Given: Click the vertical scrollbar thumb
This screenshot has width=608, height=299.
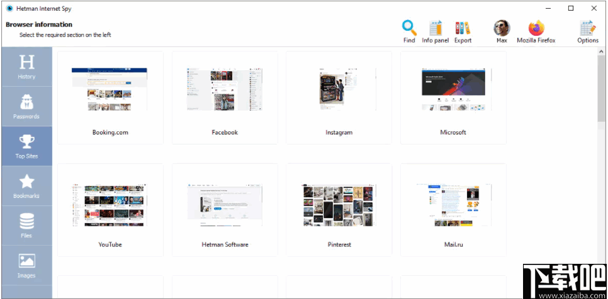Looking at the screenshot, I should point(602,88).
